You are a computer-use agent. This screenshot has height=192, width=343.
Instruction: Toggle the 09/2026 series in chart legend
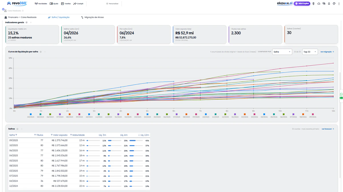tap(313, 115)
